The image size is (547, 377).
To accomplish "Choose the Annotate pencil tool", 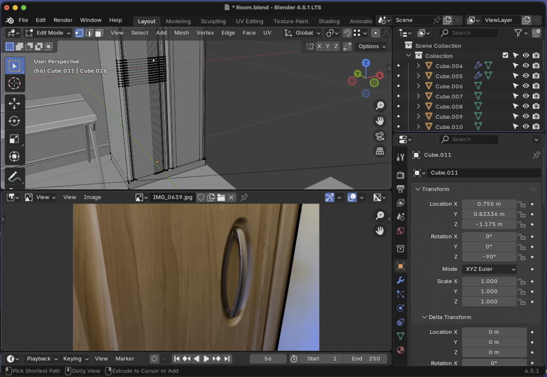I will click(x=14, y=176).
